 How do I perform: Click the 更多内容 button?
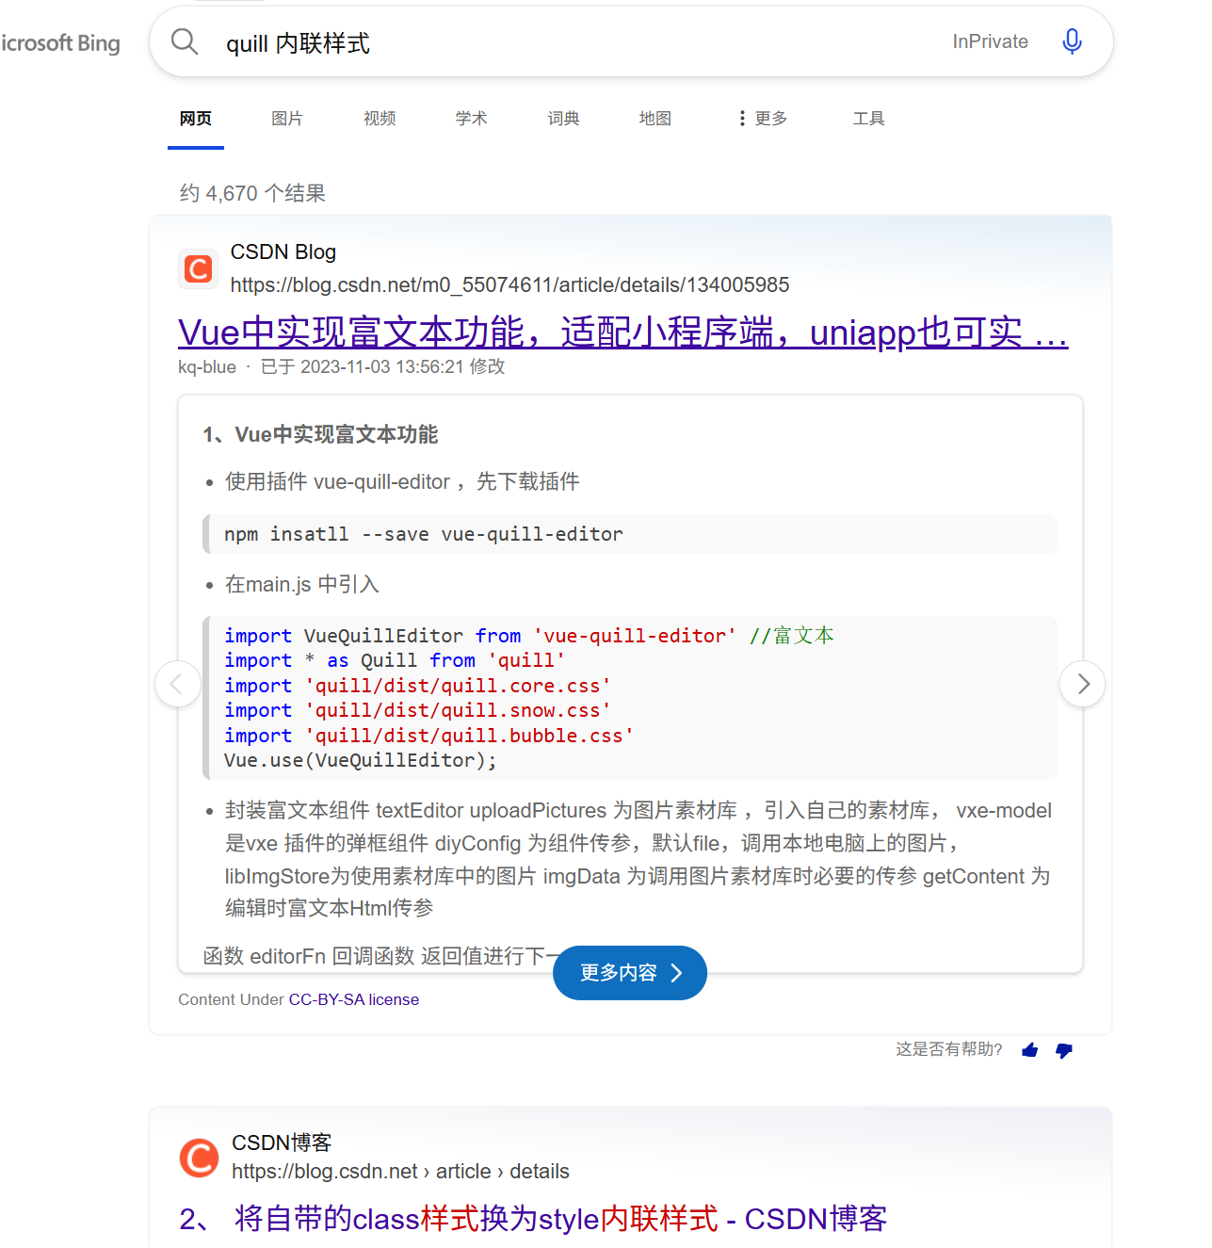coord(630,973)
